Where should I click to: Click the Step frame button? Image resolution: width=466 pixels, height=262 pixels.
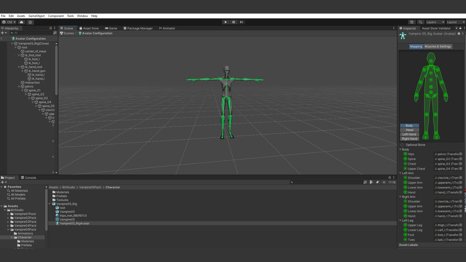coord(241,22)
